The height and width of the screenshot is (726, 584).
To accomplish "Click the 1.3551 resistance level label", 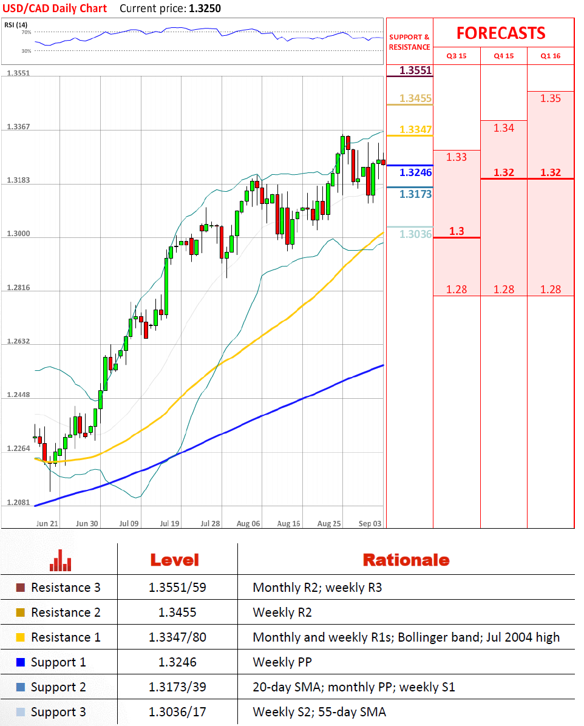I will click(x=415, y=70).
